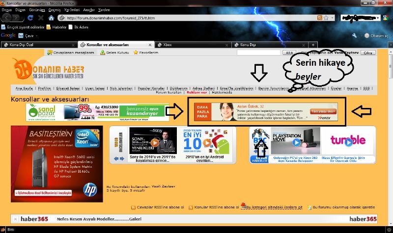This screenshot has height=233, width=393.
Task: Click the Çıkış logout button
Action: click(368, 52)
